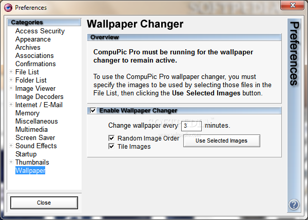Open the Image Decoders category
The height and width of the screenshot is (220, 308).
tap(40, 96)
